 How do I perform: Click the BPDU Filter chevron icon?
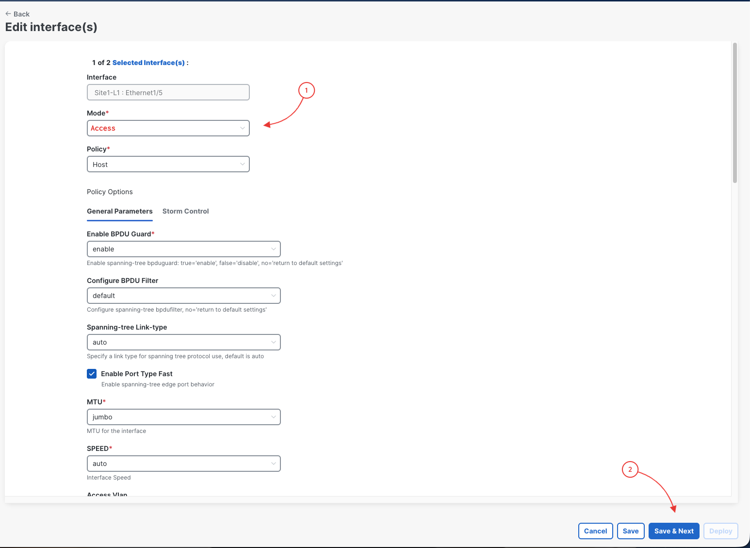pos(273,296)
